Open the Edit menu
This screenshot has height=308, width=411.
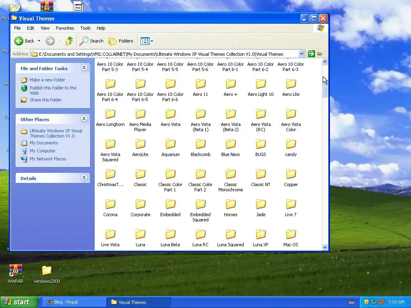coord(31,28)
